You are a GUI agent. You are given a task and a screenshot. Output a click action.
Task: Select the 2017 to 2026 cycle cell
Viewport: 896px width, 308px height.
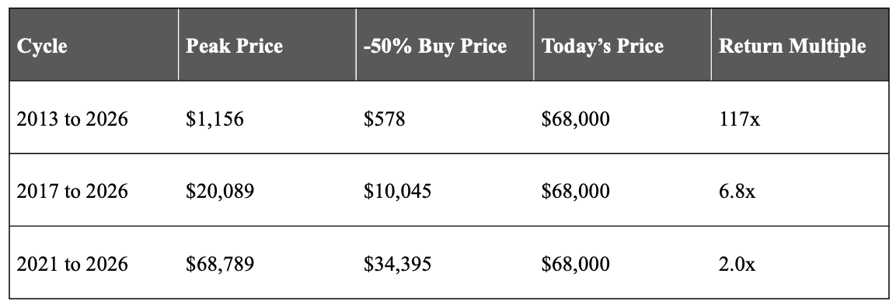pyautogui.click(x=94, y=190)
